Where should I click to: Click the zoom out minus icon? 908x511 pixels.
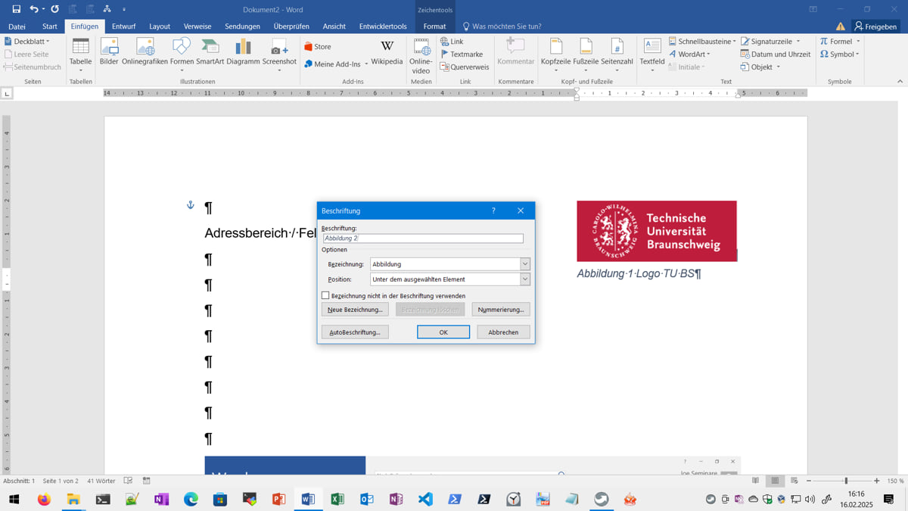809,481
